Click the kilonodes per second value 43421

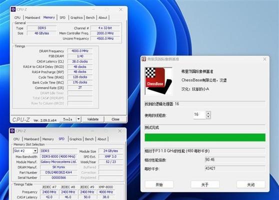pyautogui.click(x=235, y=168)
